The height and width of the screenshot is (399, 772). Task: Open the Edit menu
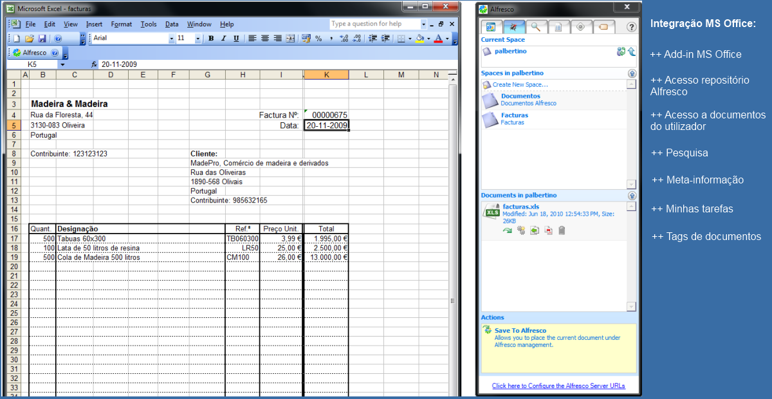[50, 24]
